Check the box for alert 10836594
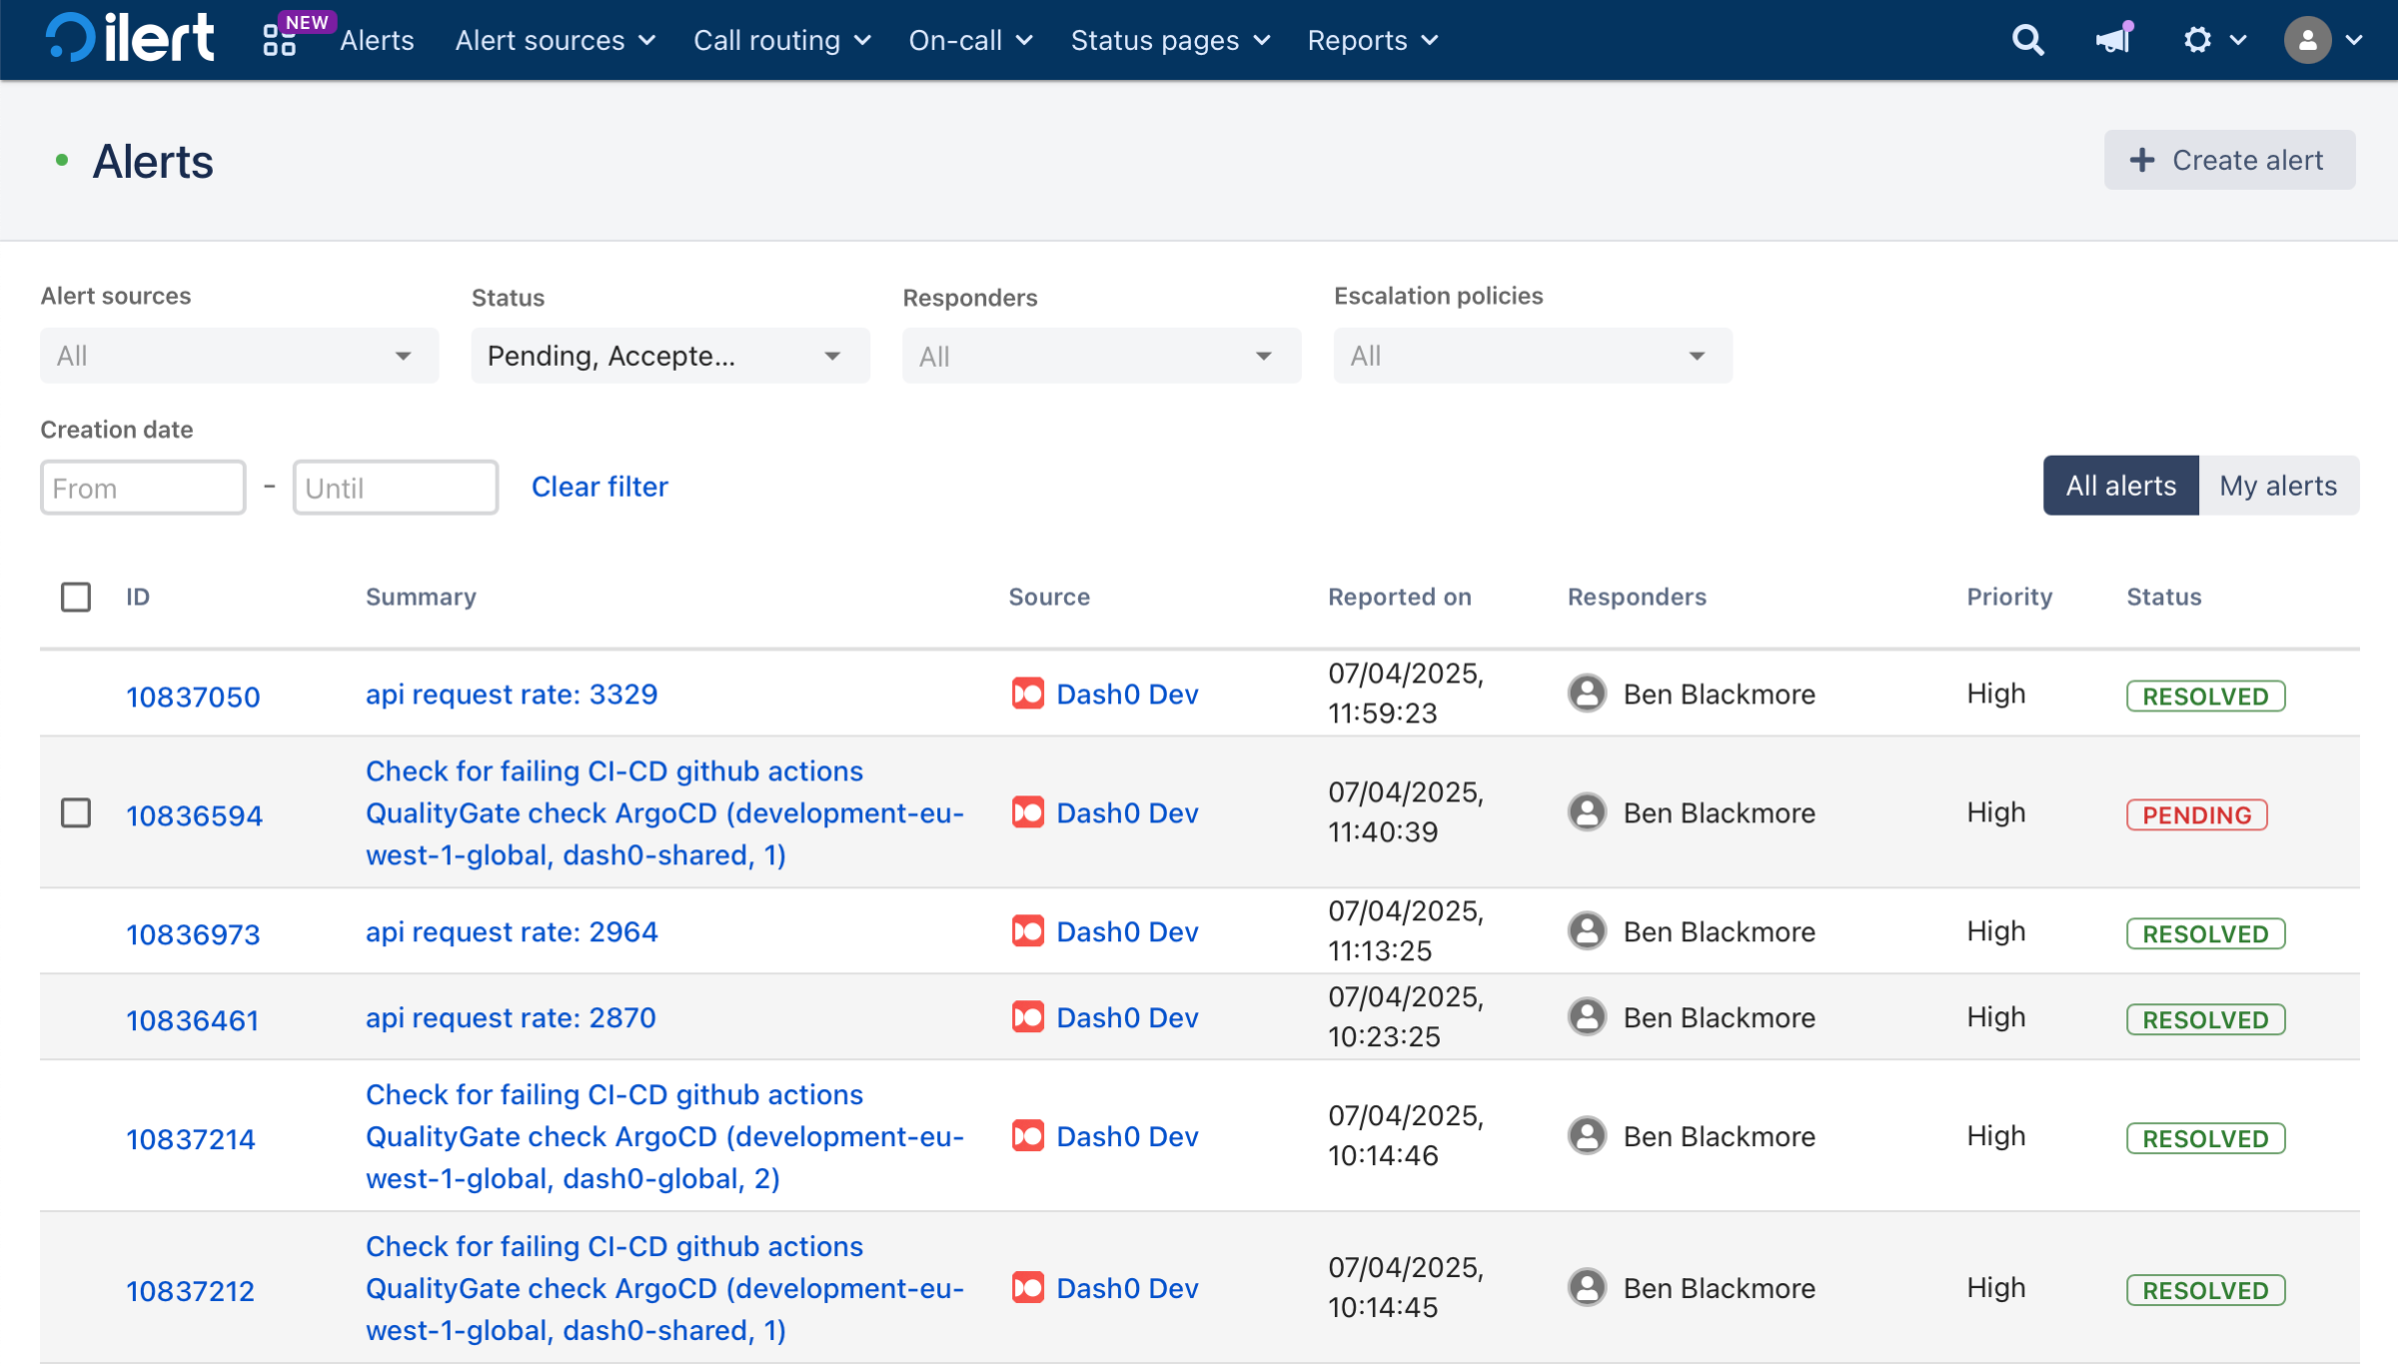The image size is (2398, 1366). coord(76,812)
